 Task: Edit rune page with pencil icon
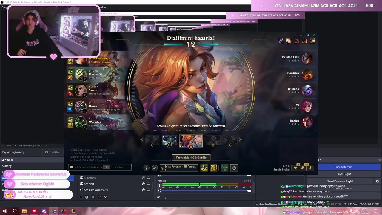coord(155,168)
